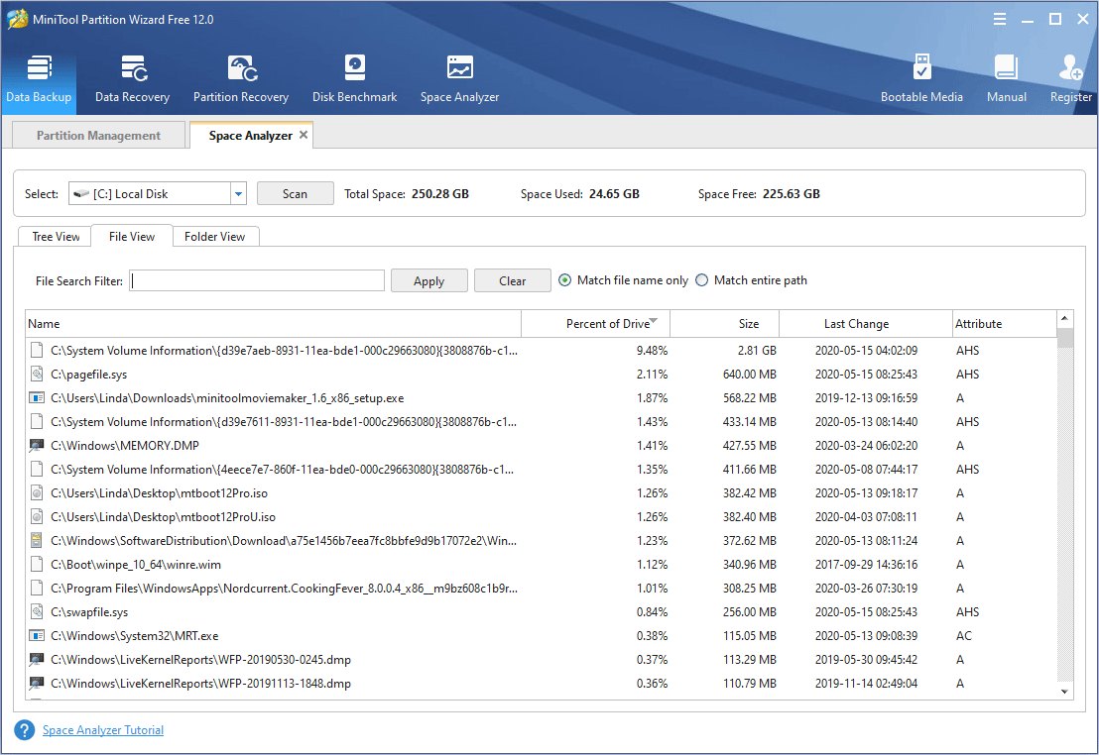Select the C:\Boot\winpe_10_64\winre.wim row
The height and width of the screenshot is (755, 1099).
coord(542,565)
